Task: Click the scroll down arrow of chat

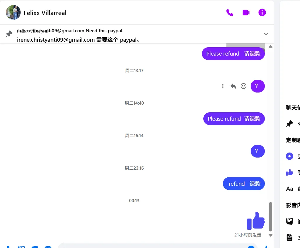Action: (x=270, y=235)
